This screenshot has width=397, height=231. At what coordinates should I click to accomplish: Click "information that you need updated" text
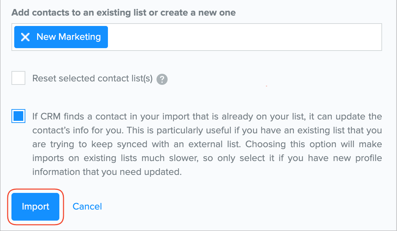click(107, 172)
